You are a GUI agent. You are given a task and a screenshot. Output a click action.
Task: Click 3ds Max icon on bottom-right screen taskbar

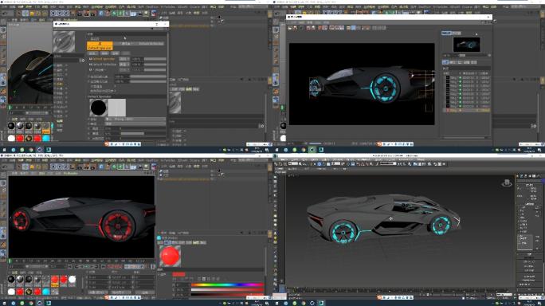(x=321, y=303)
